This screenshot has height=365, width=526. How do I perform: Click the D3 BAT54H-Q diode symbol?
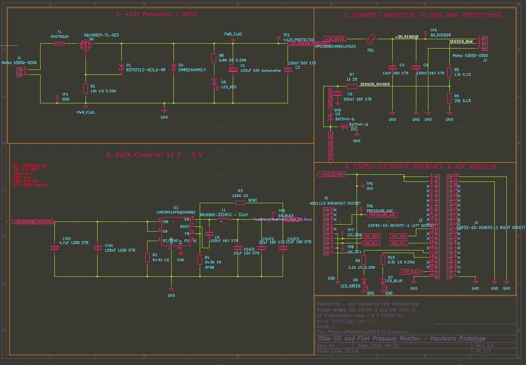click(x=330, y=117)
